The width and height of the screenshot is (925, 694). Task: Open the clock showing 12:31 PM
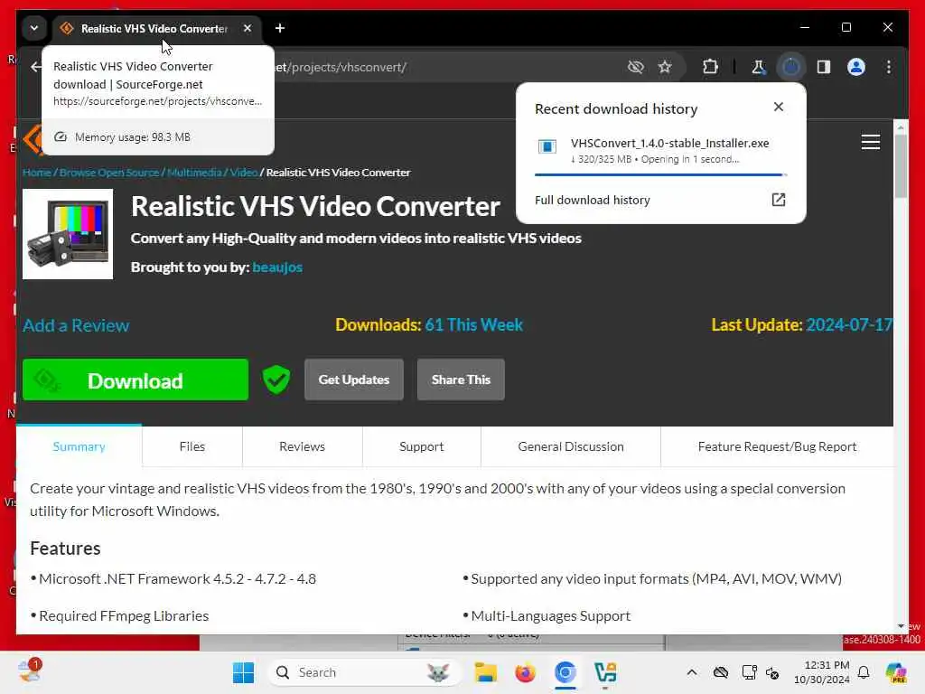click(x=822, y=672)
